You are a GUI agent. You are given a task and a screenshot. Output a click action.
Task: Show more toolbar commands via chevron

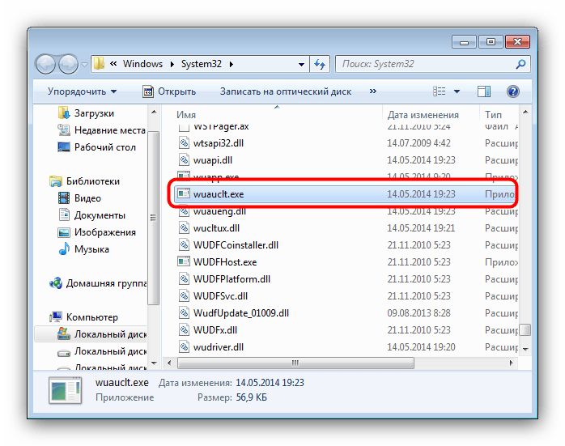click(x=373, y=91)
